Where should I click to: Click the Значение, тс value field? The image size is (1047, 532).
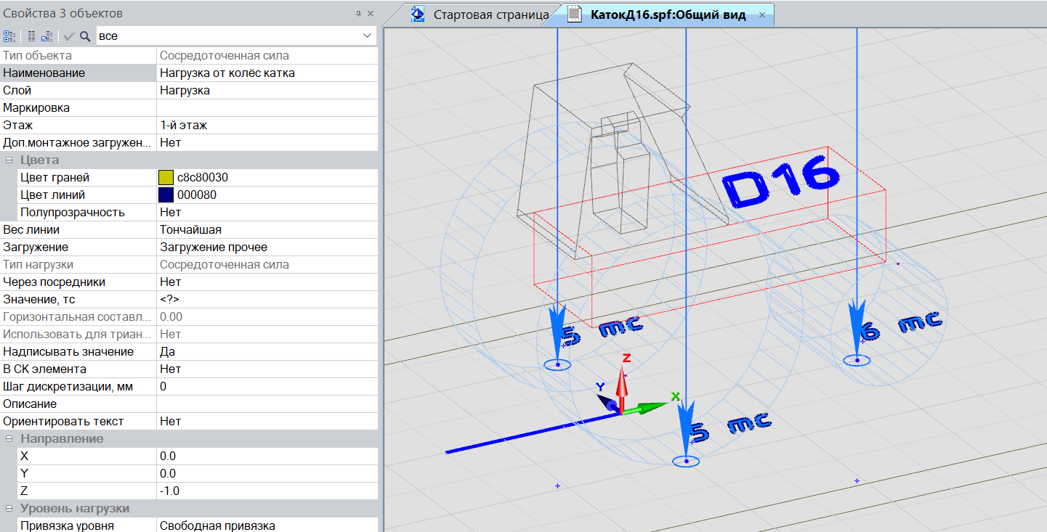pyautogui.click(x=266, y=299)
